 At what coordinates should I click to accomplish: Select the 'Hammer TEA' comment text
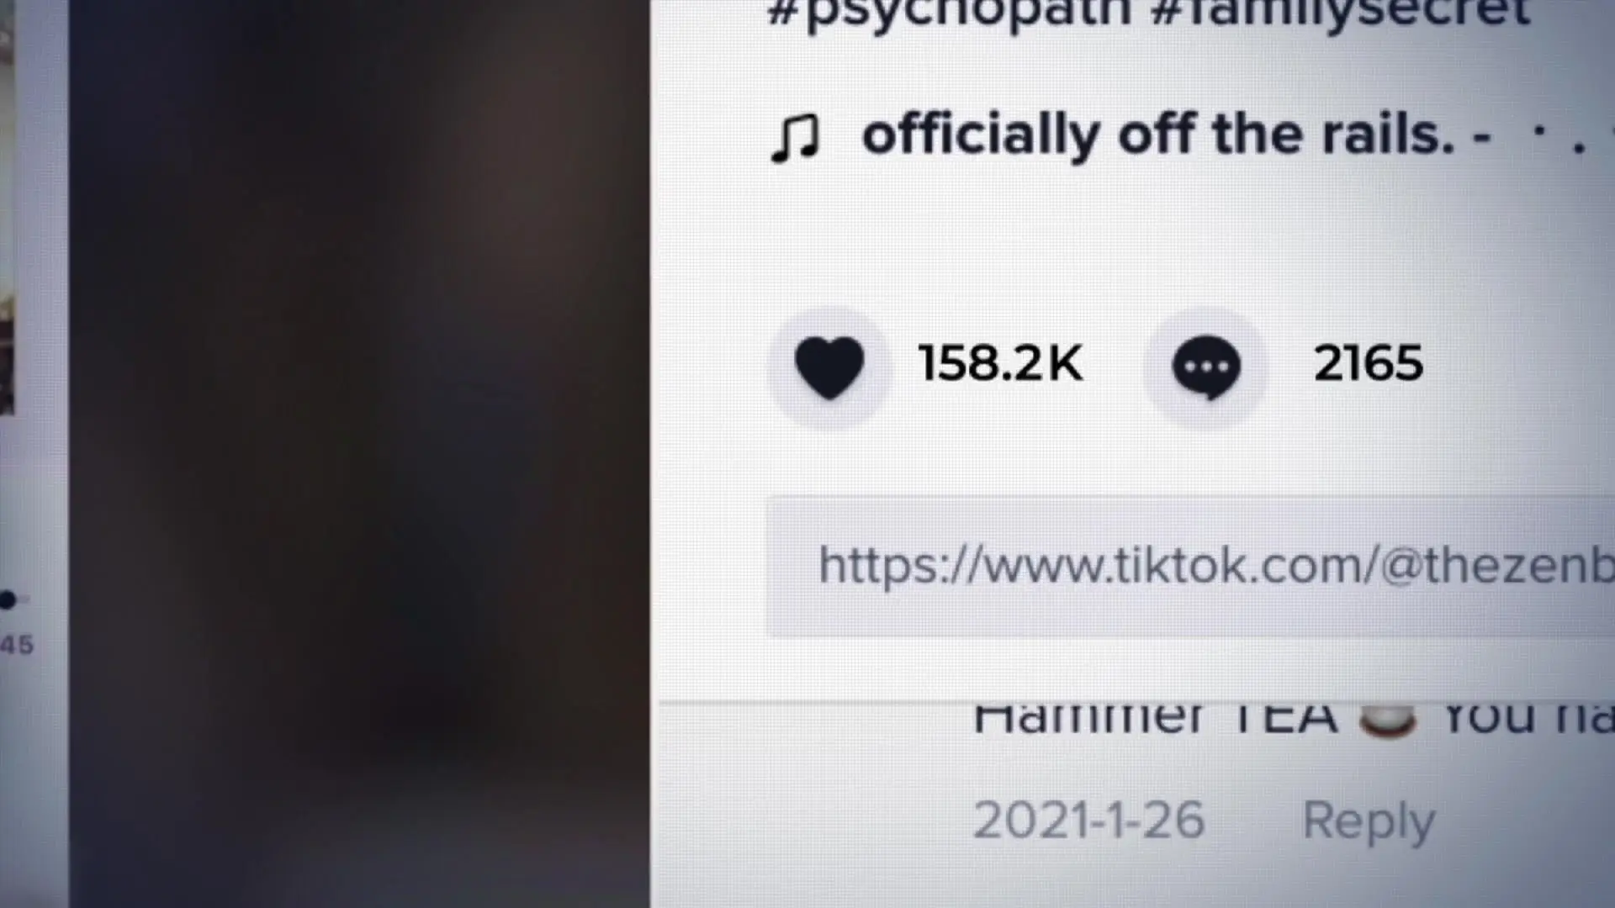[1155, 720]
